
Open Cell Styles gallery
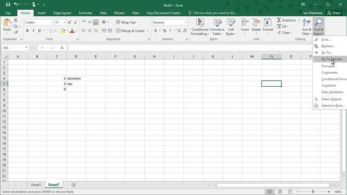coord(231,27)
